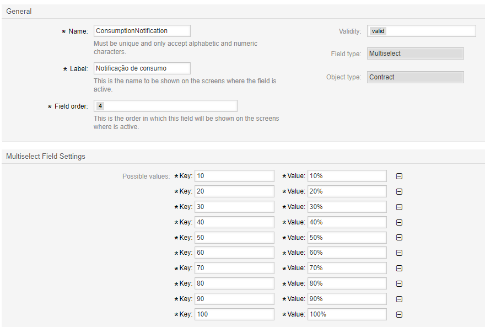Click the Field type box showing Multiselect
This screenshot has width=485, height=327.
415,53
